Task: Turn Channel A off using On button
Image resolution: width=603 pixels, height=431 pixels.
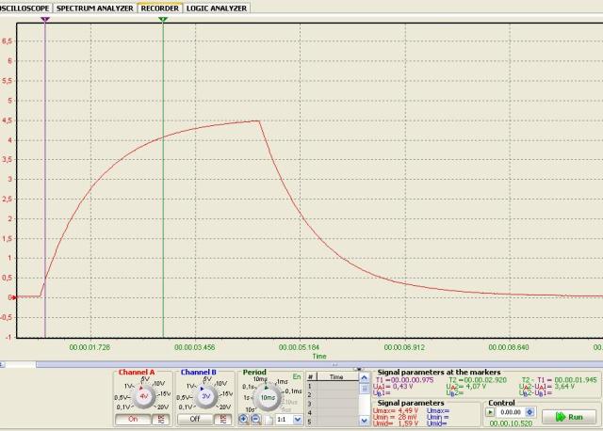Action: coord(132,419)
